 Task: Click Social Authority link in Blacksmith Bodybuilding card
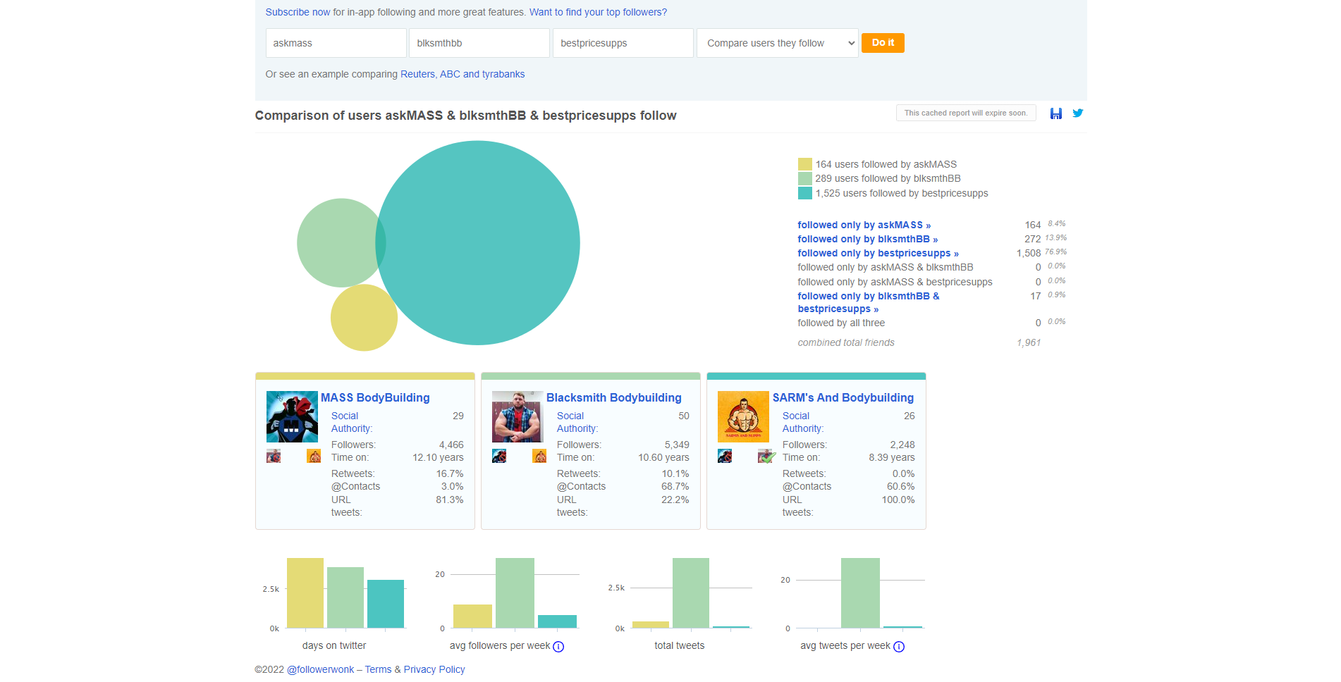(577, 422)
